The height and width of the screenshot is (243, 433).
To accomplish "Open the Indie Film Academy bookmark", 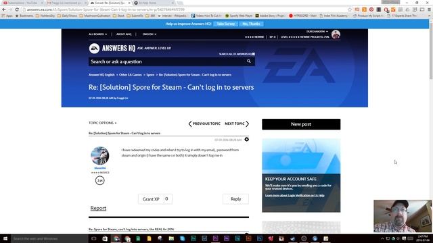I will click(334, 16).
